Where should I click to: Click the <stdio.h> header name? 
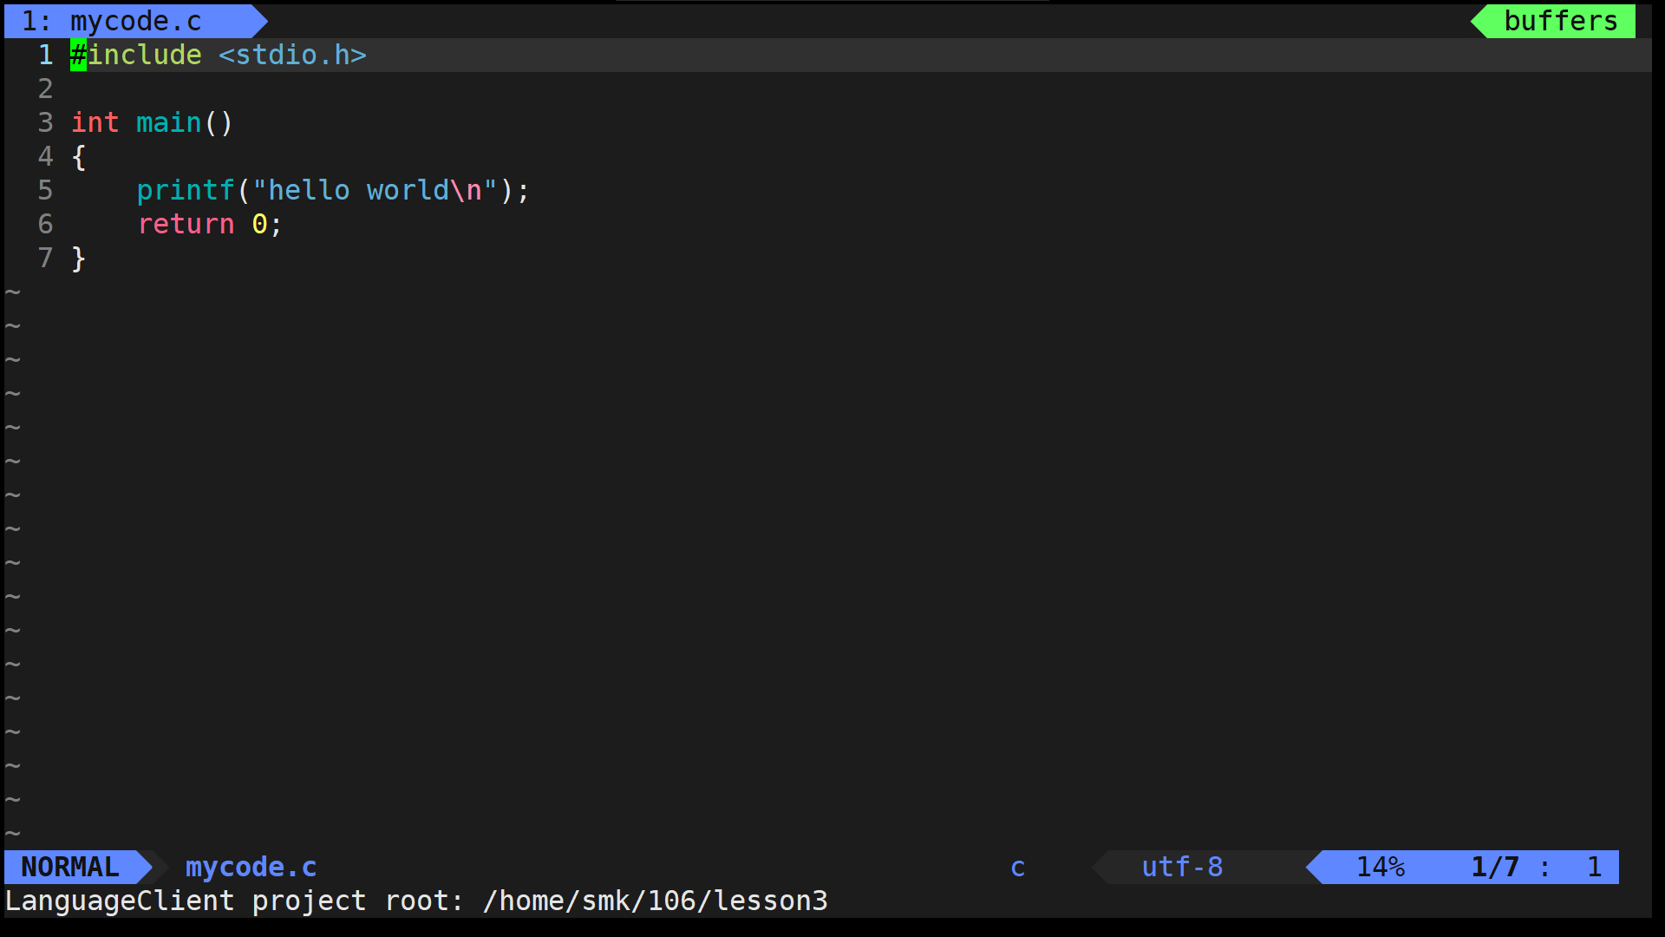tap(292, 55)
